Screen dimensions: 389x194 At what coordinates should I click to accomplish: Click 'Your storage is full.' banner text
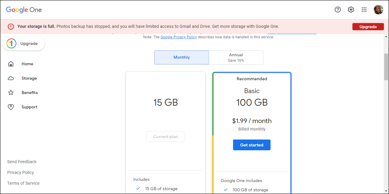[x=36, y=26]
